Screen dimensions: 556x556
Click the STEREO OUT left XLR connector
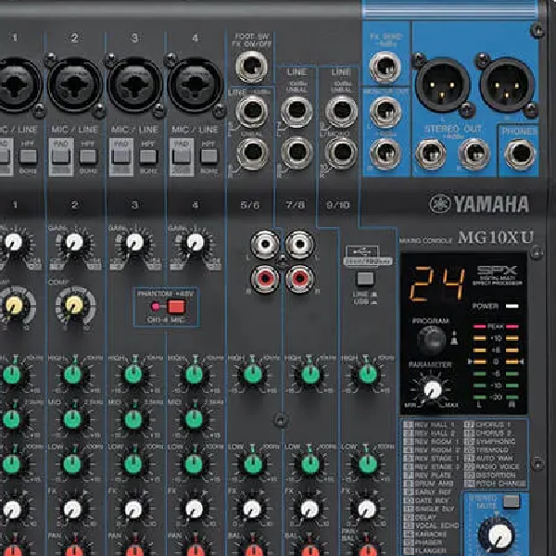click(x=443, y=85)
